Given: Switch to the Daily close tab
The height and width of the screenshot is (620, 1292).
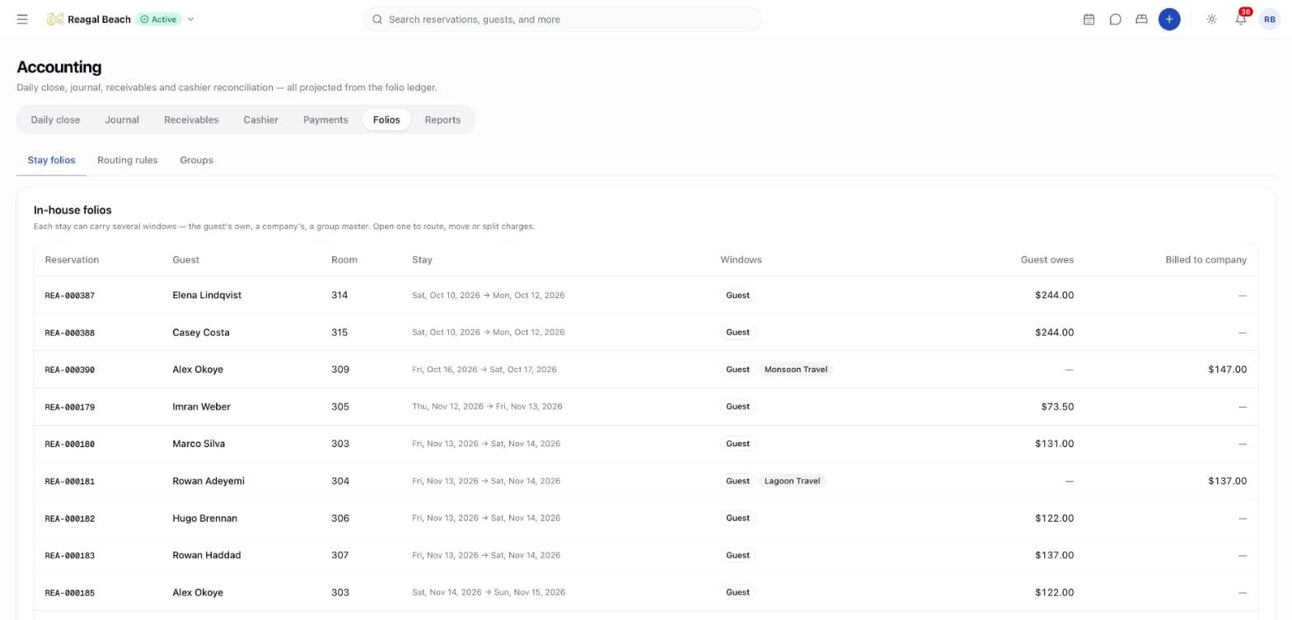Looking at the screenshot, I should (55, 119).
